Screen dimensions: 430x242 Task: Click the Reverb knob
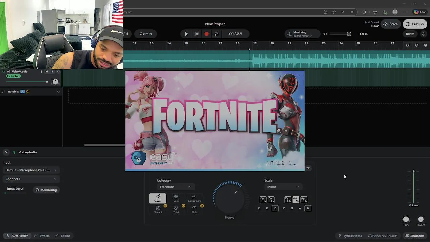(421, 219)
